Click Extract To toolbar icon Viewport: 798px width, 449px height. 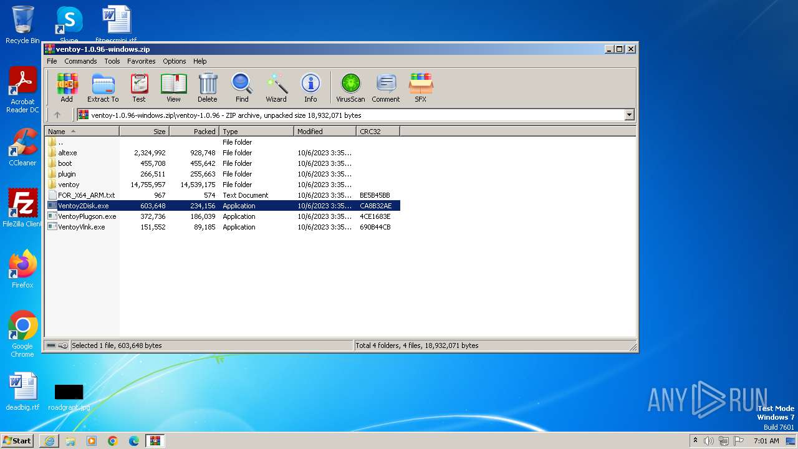pos(103,87)
